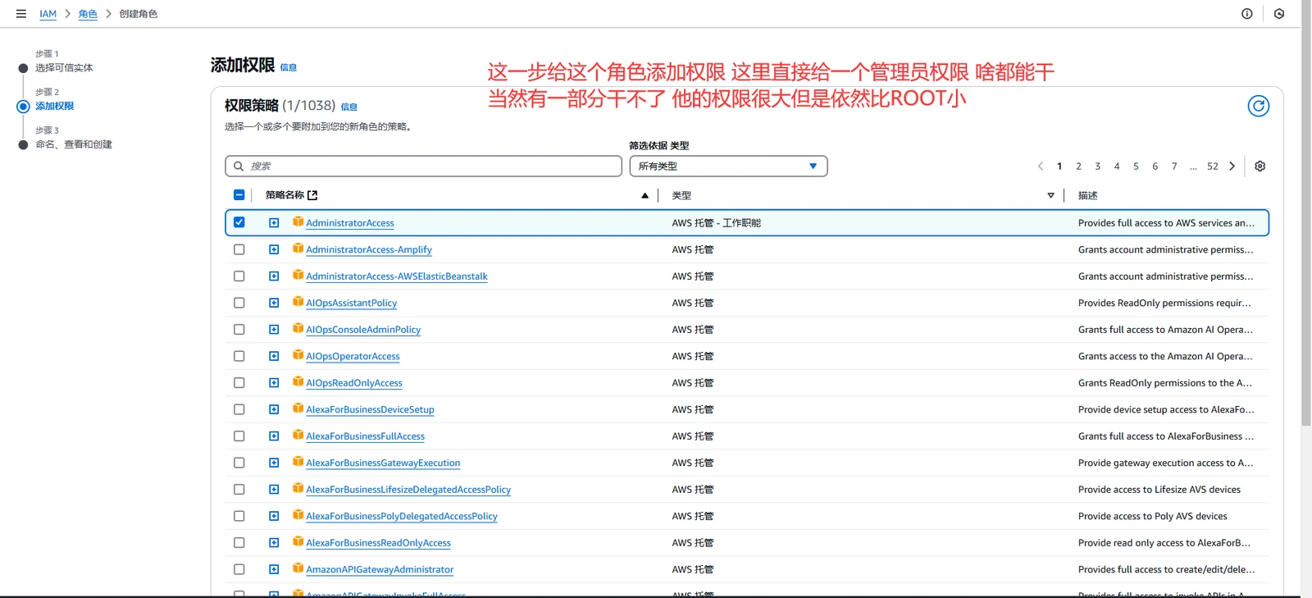1312x598 pixels.
Task: Check the AlexaForBusinessDeviceSetup checkbox
Action: [x=239, y=409]
